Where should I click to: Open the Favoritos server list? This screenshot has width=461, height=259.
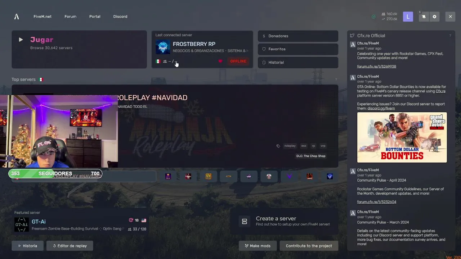tap(298, 49)
